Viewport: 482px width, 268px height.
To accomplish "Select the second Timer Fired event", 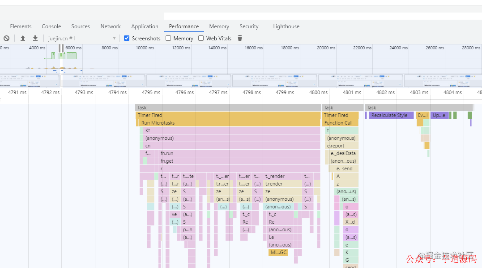I will point(340,115).
